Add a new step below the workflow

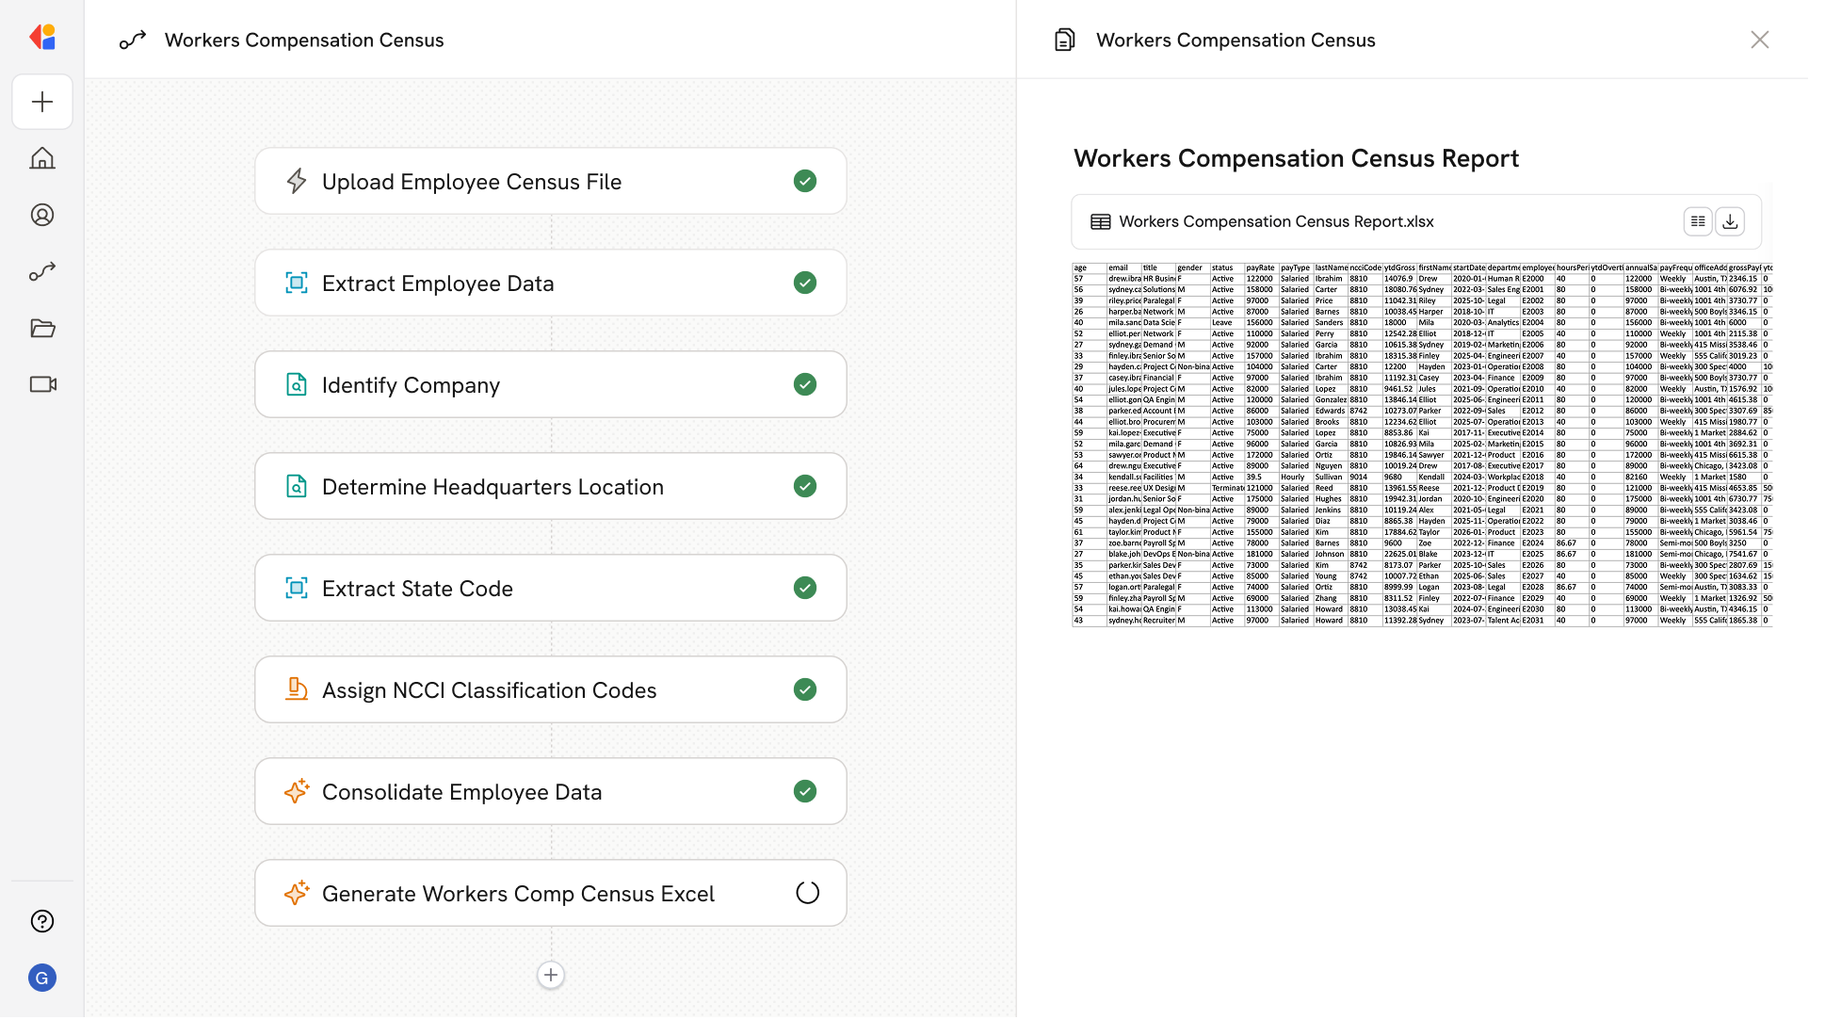pyautogui.click(x=551, y=975)
